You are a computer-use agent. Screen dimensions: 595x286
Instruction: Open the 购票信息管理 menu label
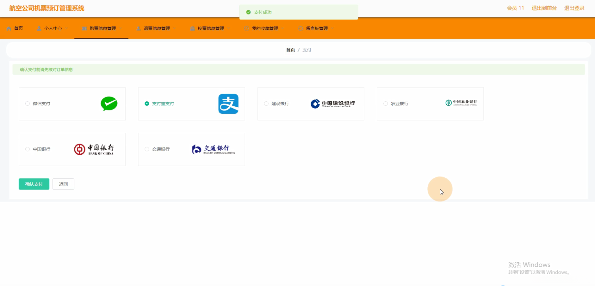coord(103,28)
